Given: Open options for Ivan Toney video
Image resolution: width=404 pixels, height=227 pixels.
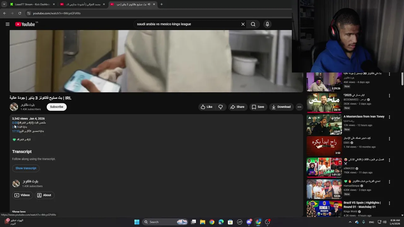Looking at the screenshot, I should 389,117.
